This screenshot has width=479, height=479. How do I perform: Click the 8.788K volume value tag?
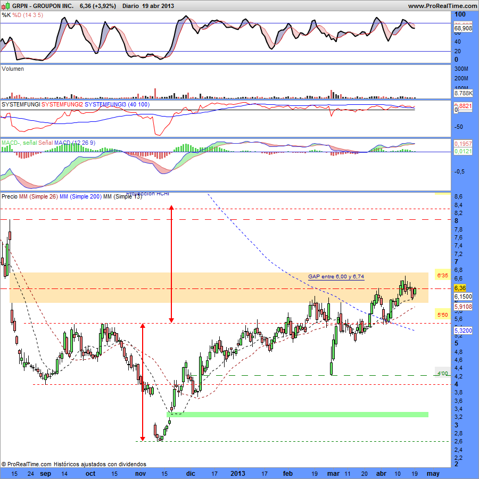463,93
